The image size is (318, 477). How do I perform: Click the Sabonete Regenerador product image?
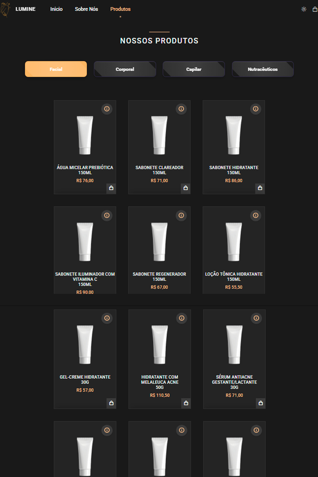pyautogui.click(x=159, y=242)
